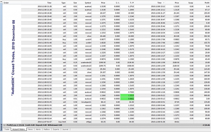Select the lcrudejan11 symbol cell
Viewport: 211px width, 132px height.
click(86, 102)
